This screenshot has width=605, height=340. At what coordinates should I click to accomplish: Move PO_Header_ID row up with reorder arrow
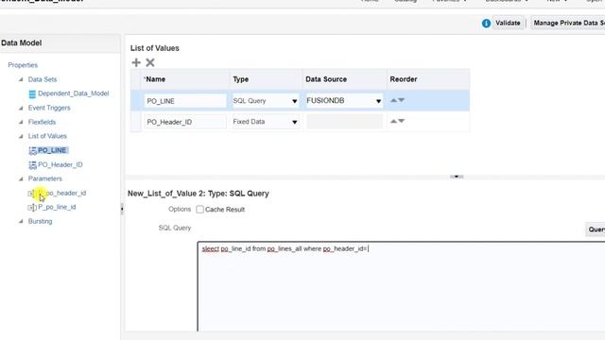[x=393, y=121]
